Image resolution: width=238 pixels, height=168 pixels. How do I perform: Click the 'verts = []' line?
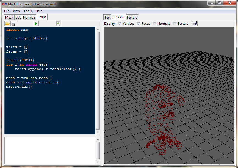coord(17,47)
